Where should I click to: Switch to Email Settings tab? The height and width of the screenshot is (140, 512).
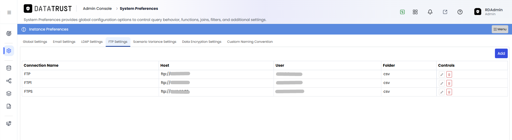64,42
